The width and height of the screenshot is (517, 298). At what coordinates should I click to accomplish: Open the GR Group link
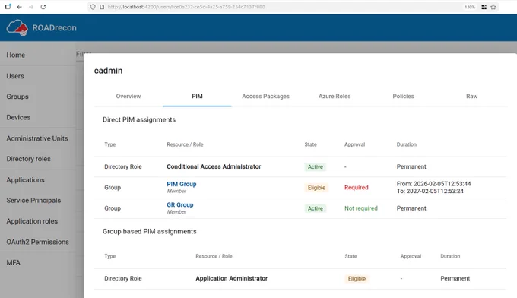tap(180, 204)
